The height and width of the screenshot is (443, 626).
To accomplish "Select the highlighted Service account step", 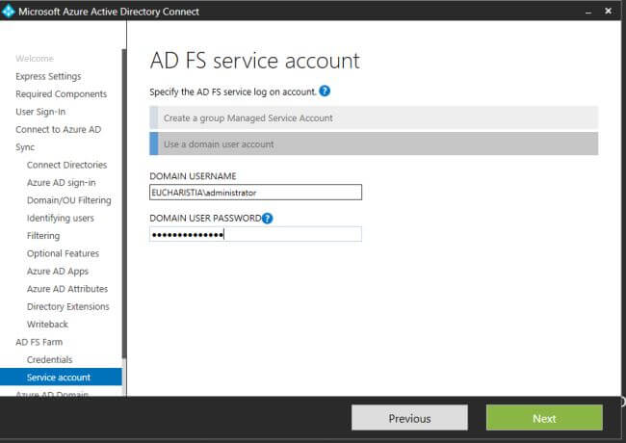I will pyautogui.click(x=61, y=378).
